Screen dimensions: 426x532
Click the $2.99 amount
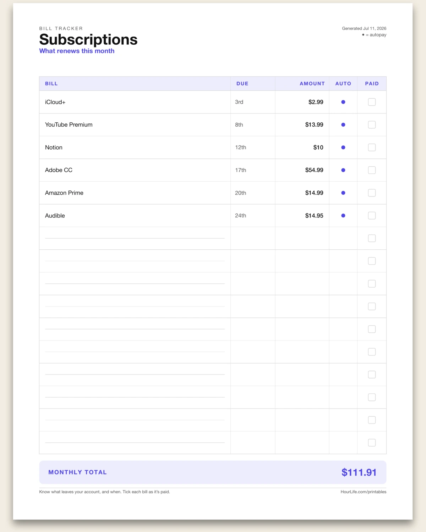coord(316,102)
